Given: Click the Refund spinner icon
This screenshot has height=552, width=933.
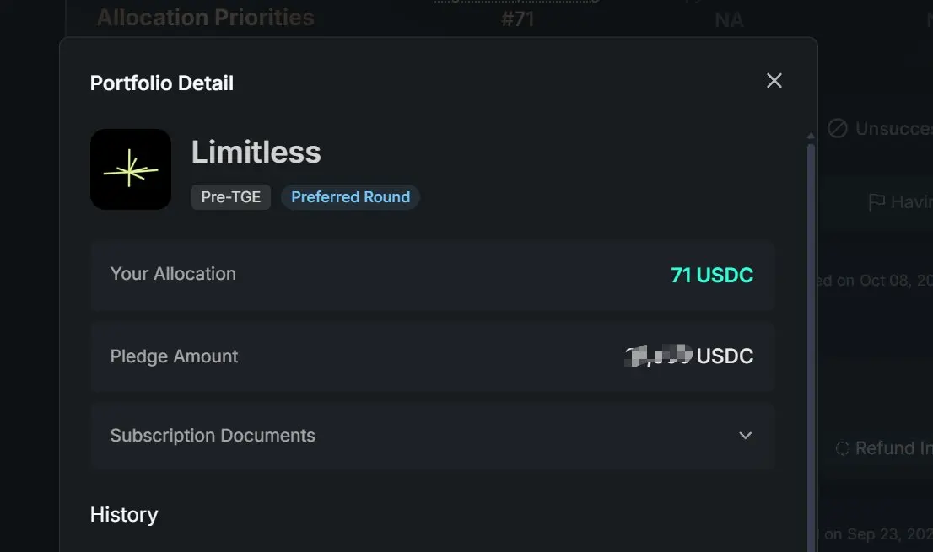Looking at the screenshot, I should point(842,448).
